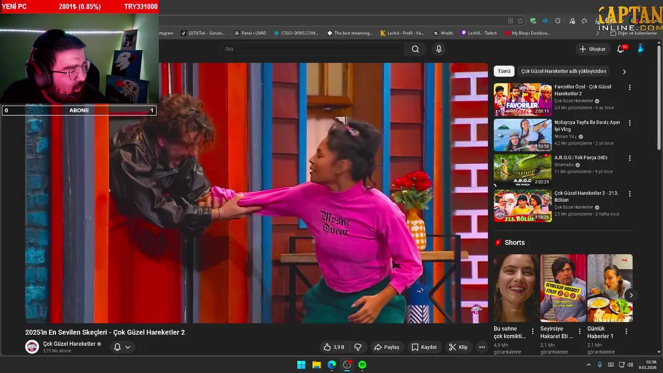663x373 pixels.
Task: Open TikTok bookmark in bookmarks bar
Action: point(203,33)
